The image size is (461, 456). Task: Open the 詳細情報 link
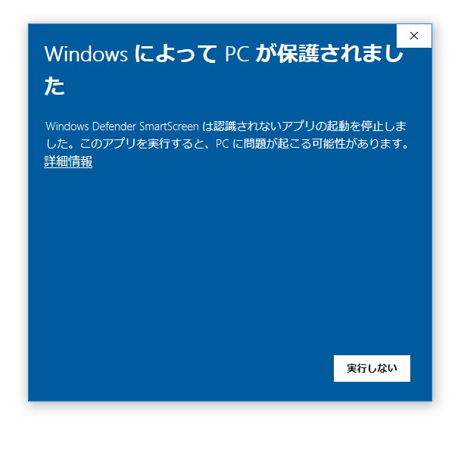point(68,161)
